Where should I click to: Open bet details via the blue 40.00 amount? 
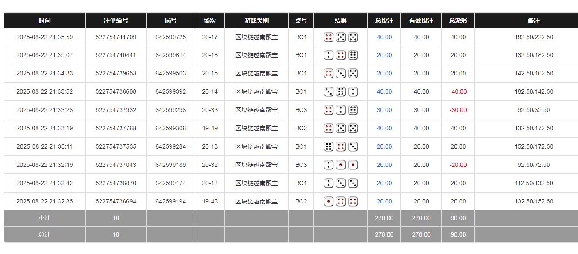click(383, 37)
